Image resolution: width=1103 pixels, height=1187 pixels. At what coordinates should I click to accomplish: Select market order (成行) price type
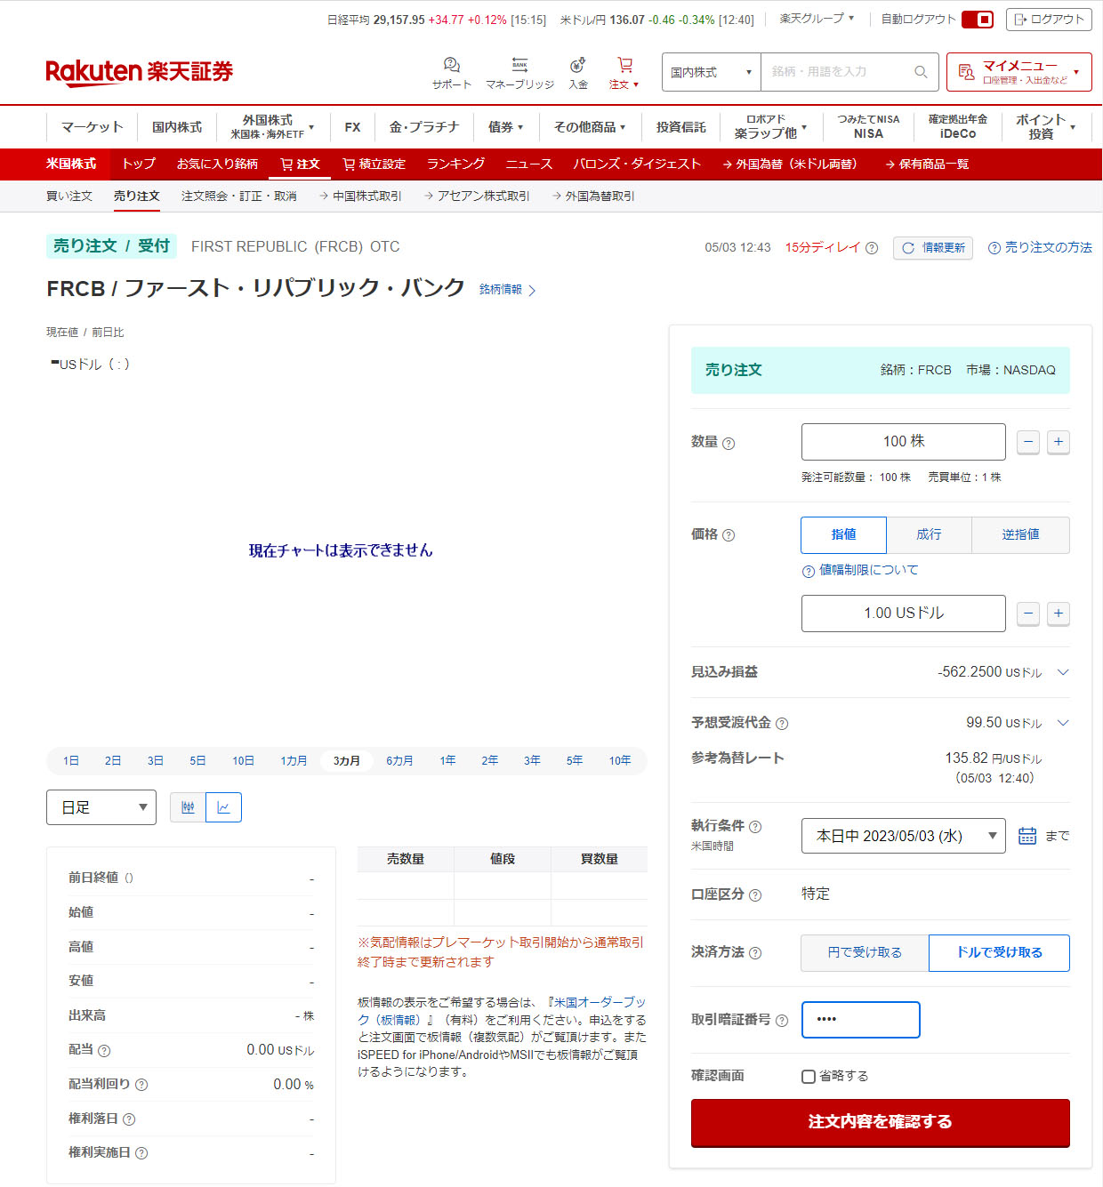929,534
